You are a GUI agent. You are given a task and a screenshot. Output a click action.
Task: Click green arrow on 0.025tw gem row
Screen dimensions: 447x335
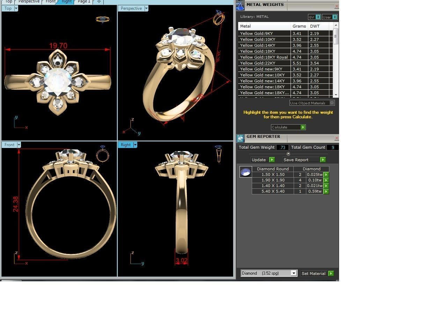pos(326,175)
